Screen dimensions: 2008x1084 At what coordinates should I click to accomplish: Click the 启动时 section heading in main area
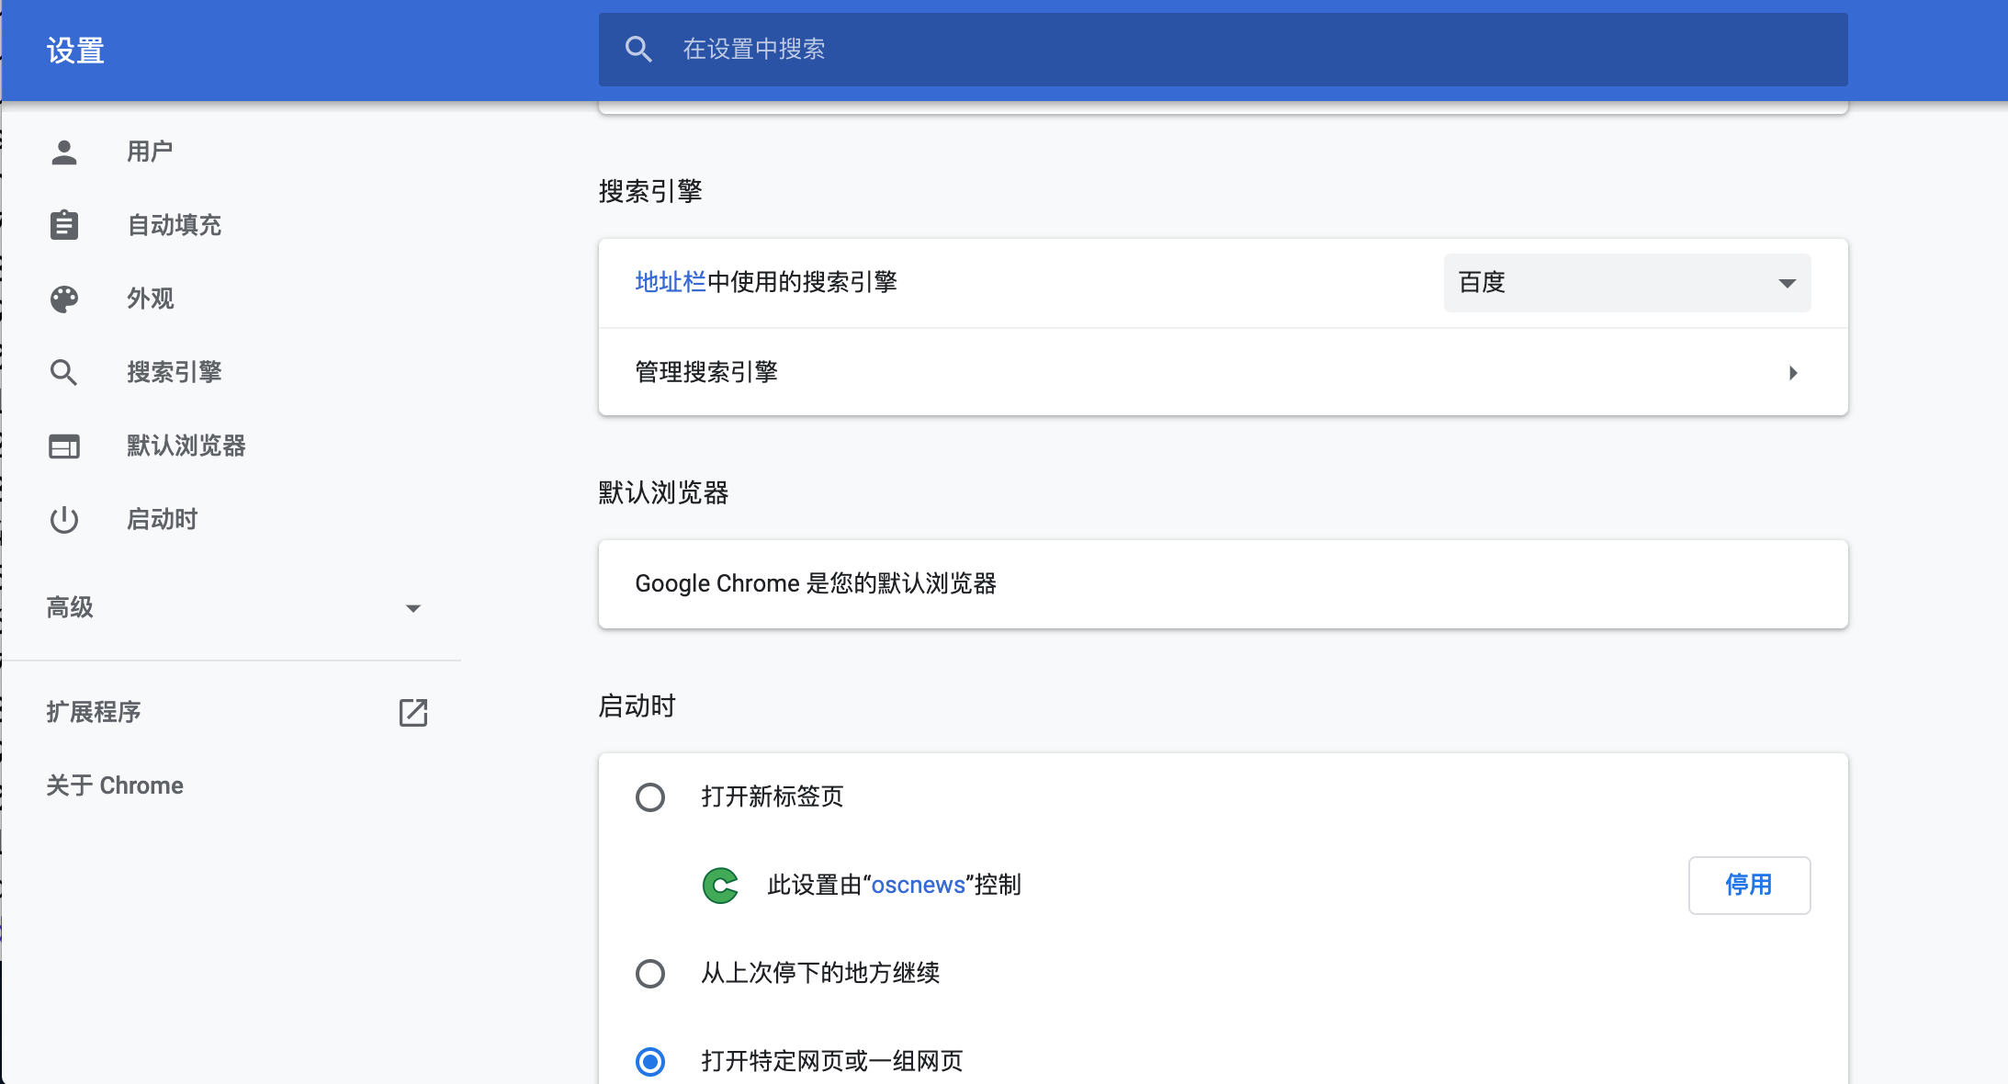(637, 706)
